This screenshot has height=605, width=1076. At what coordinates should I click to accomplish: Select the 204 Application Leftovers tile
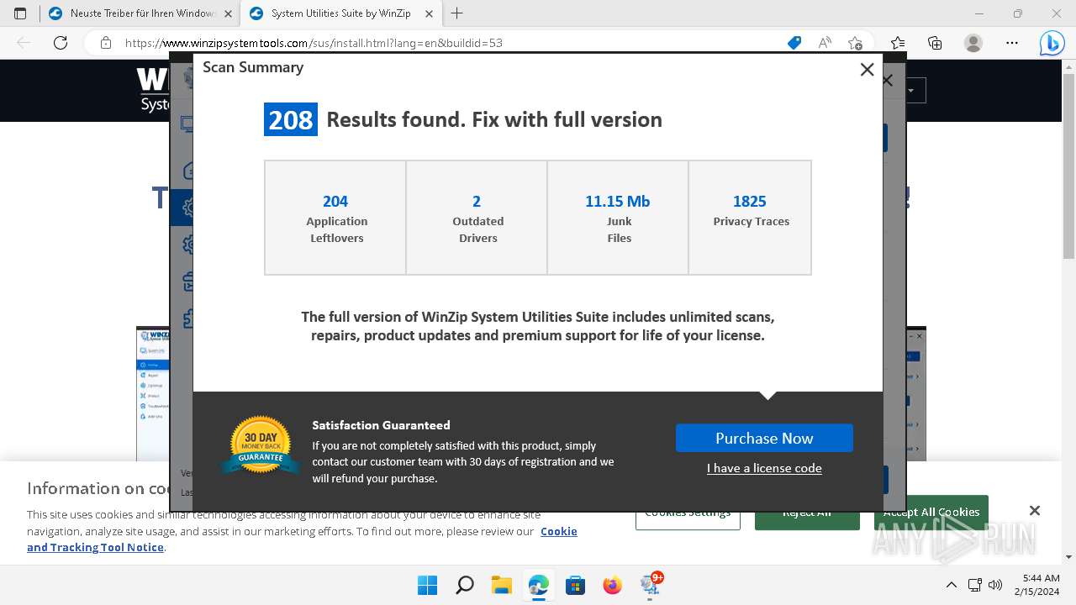coord(335,218)
